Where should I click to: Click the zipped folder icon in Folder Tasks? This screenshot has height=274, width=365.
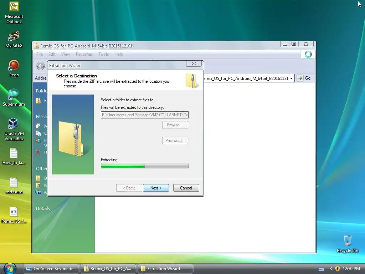[38, 100]
